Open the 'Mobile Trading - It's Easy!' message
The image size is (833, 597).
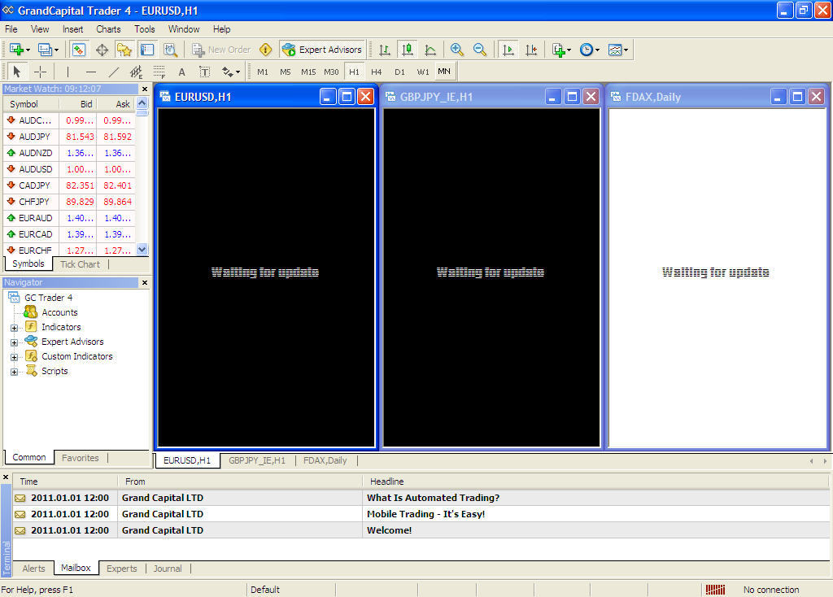(425, 514)
